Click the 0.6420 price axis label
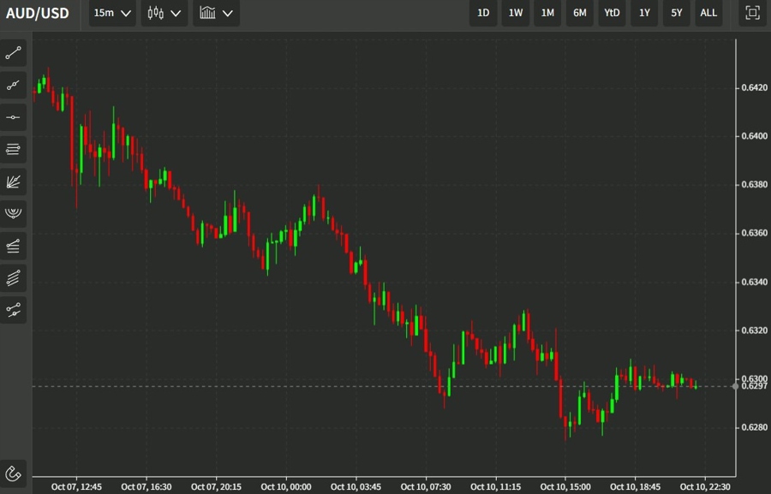This screenshot has height=494, width=771. [x=754, y=87]
